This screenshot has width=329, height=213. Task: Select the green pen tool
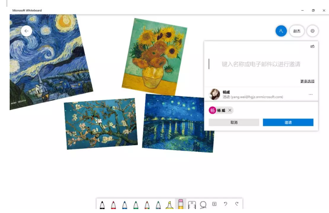[x=136, y=205]
